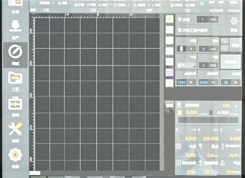Expand the 几何变换 geometry transform dropdown

tap(53, 3)
